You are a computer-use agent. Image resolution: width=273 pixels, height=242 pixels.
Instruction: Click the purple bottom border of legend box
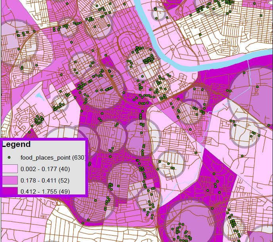point(44,196)
